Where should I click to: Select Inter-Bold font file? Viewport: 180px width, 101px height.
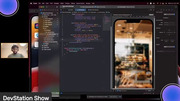48,21
